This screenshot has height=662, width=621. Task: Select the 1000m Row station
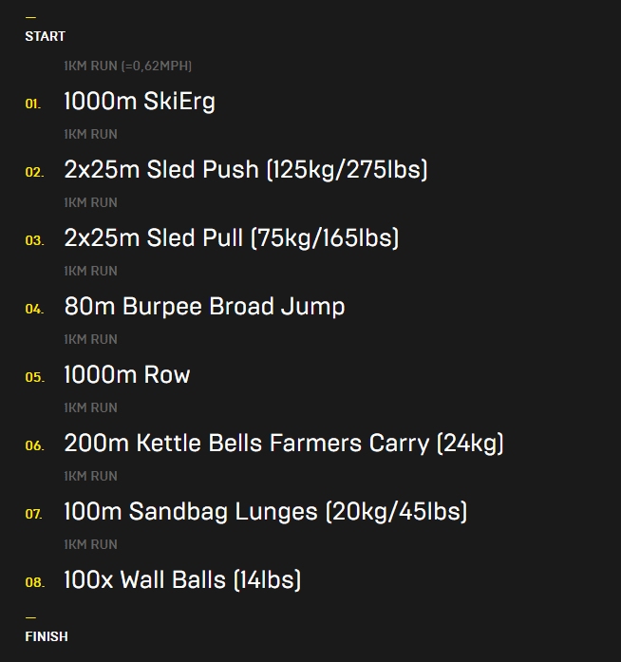pyautogui.click(x=127, y=375)
